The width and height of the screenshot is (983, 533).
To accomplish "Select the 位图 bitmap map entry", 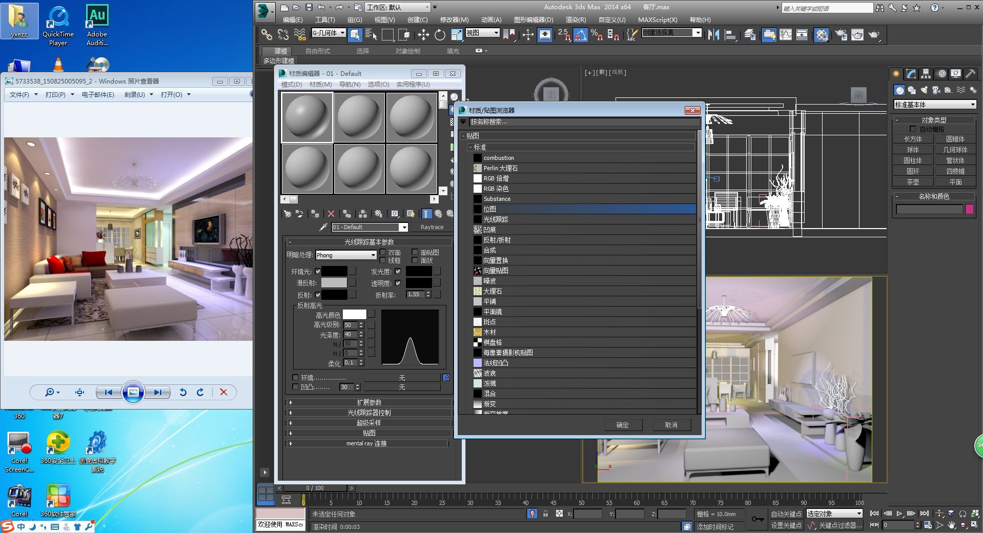I will 584,209.
